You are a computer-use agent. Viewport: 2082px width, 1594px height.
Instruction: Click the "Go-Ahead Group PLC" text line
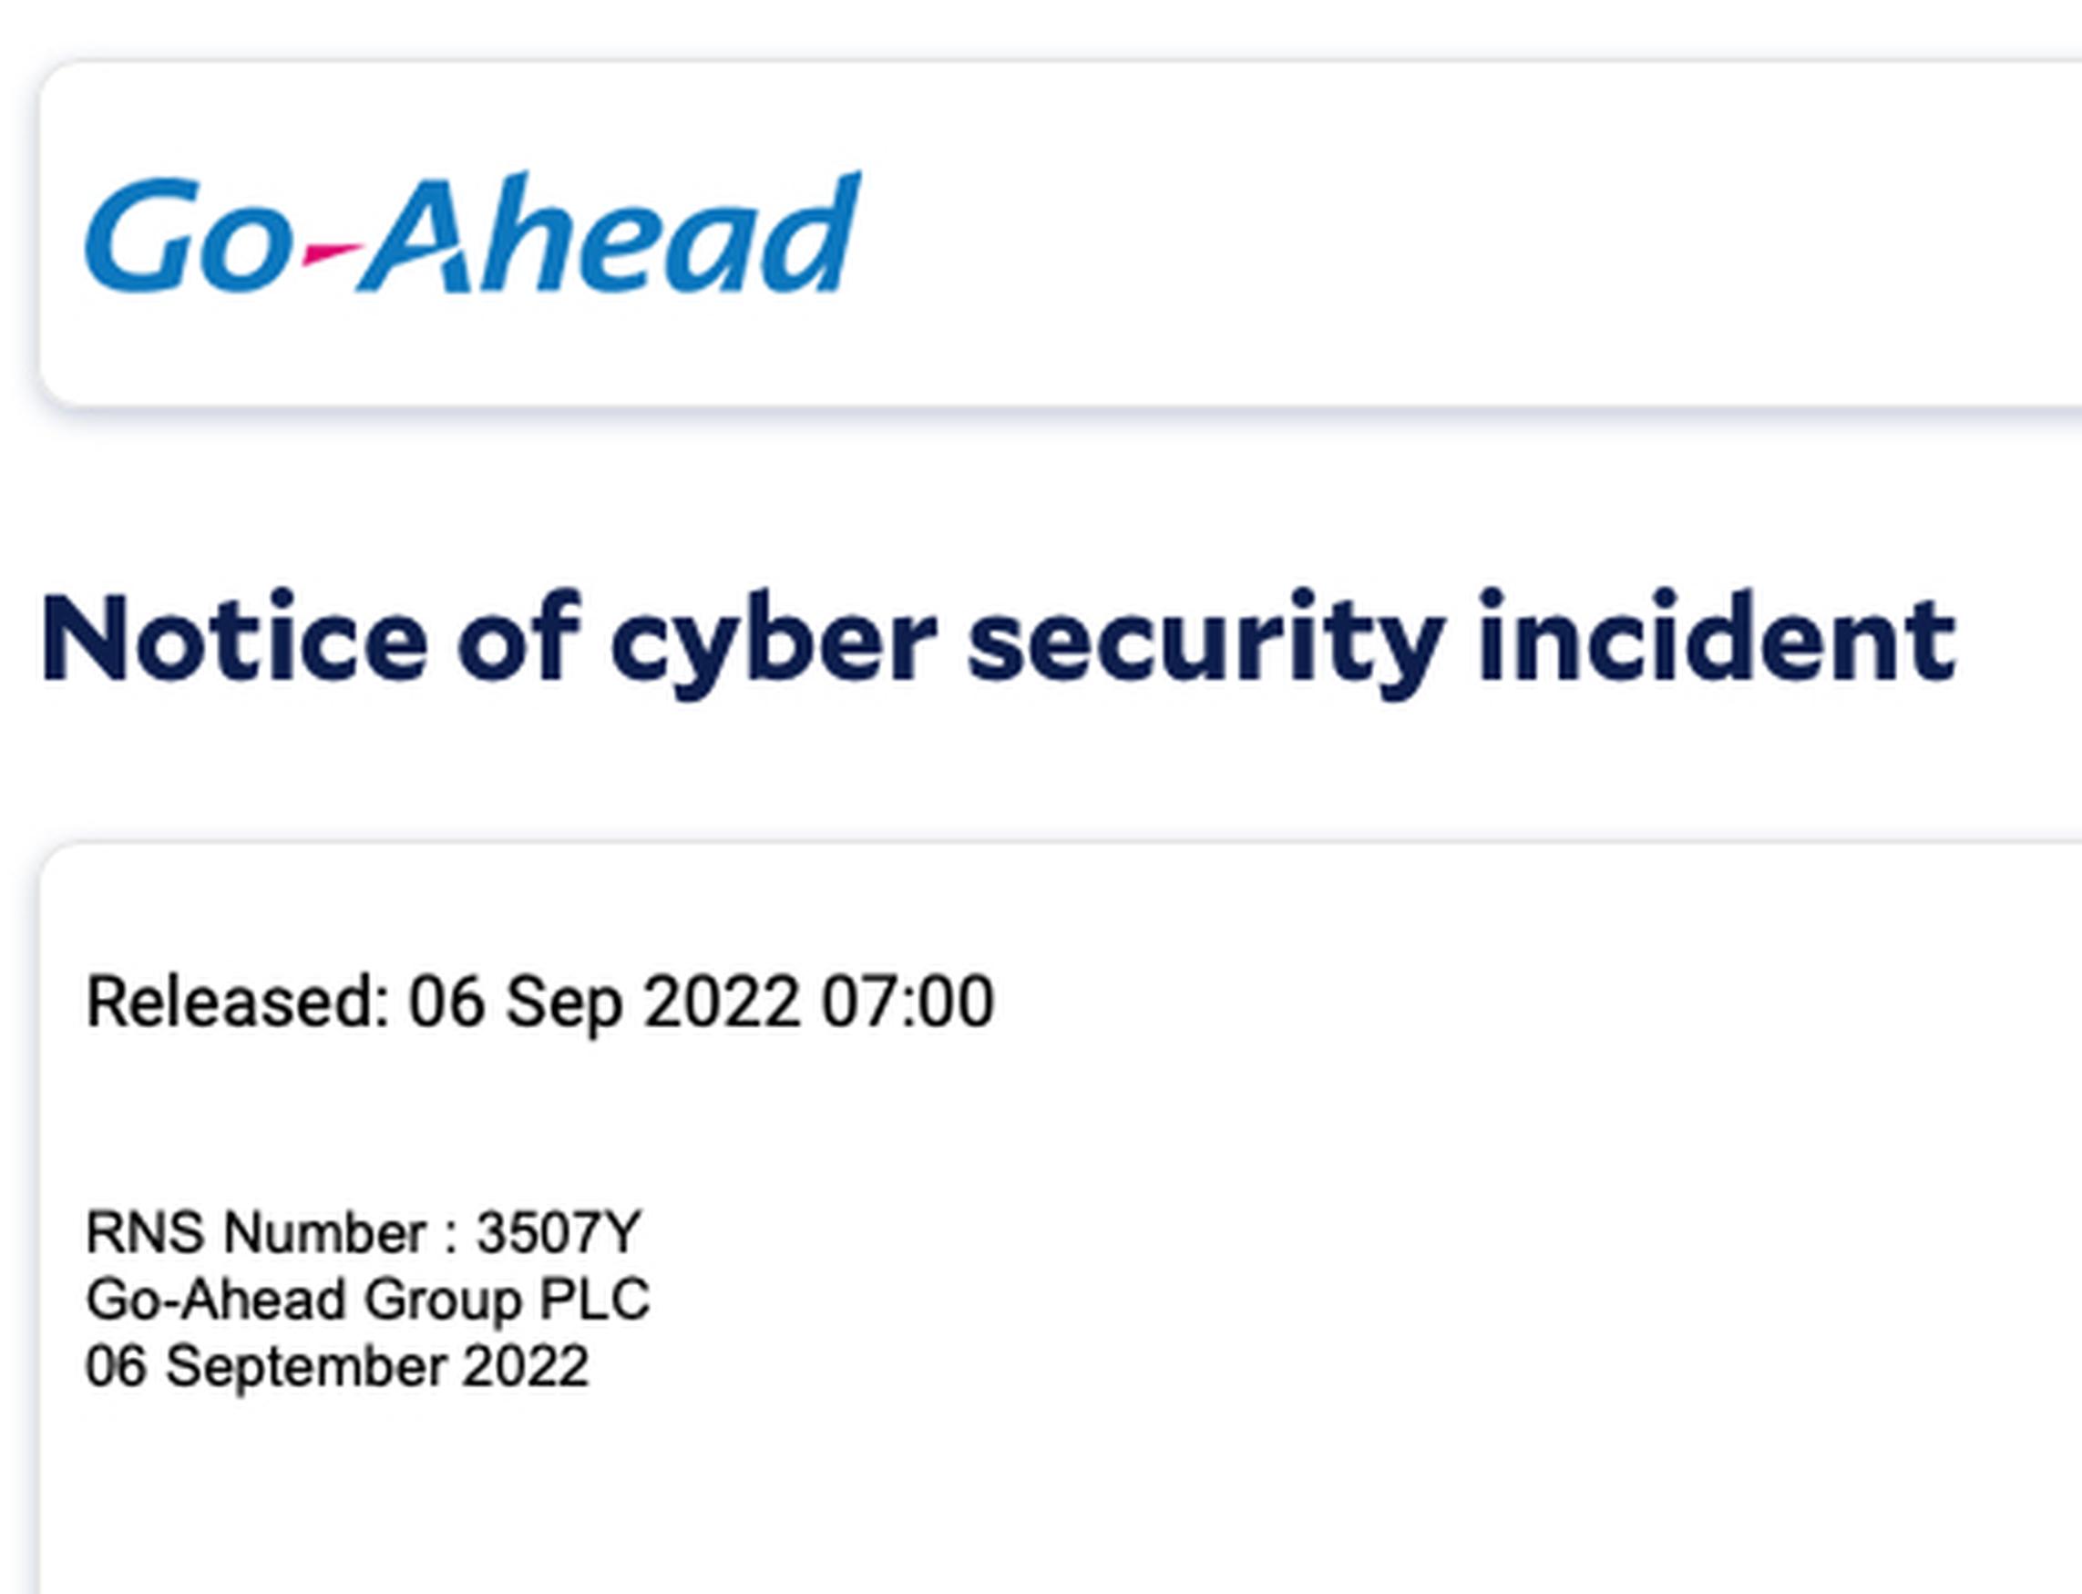368,1301
